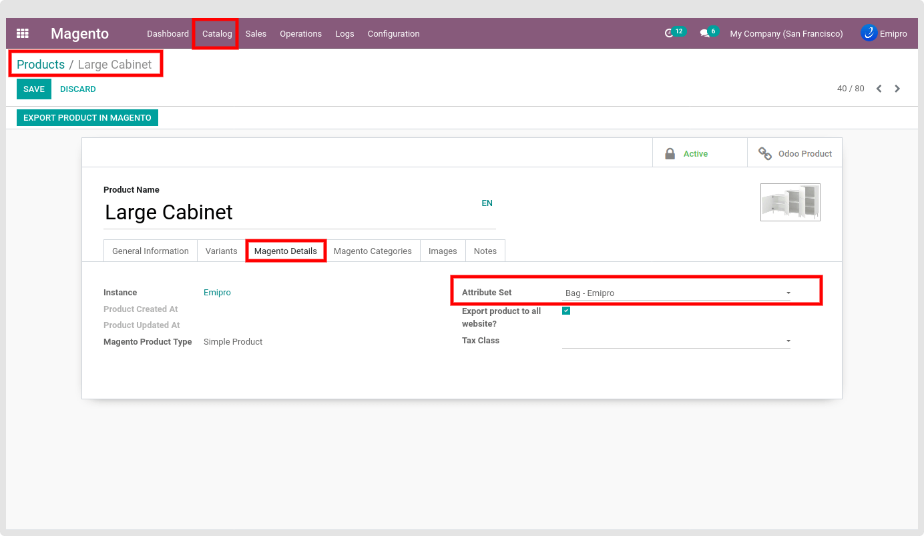
Task: Click My Company (San Francisco) switcher
Action: point(786,33)
